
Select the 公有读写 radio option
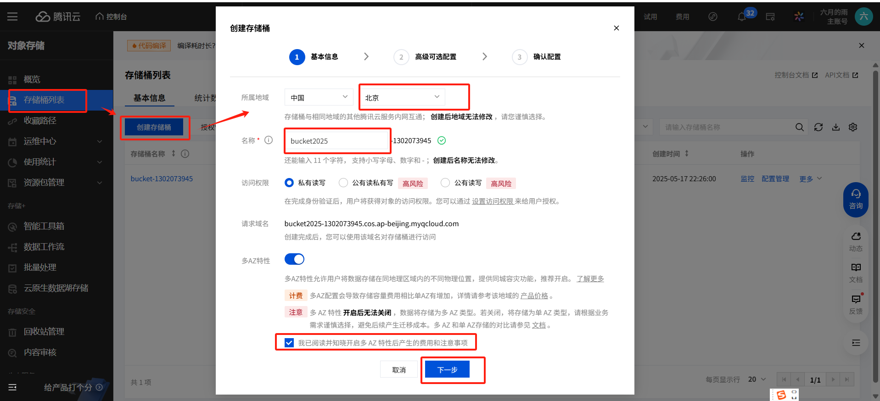point(445,183)
